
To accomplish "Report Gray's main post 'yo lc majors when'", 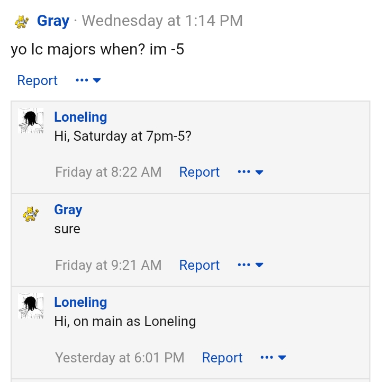I will click(x=37, y=80).
